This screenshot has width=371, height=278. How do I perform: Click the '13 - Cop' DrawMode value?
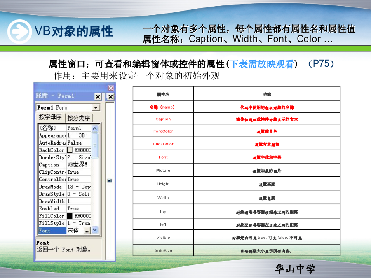tap(79, 187)
